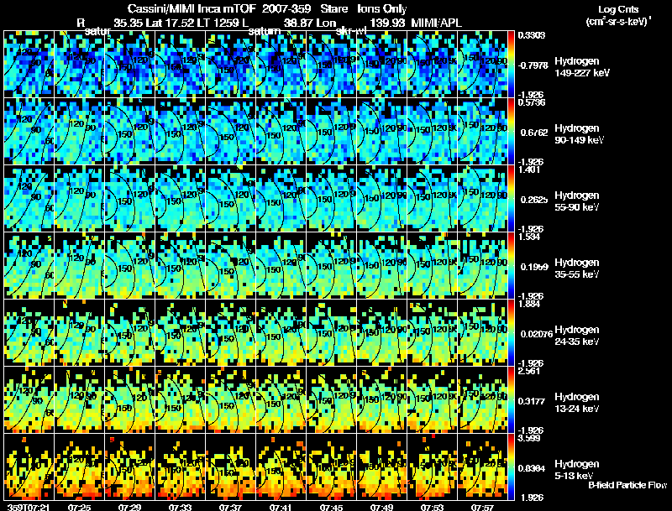Click the colorbar maximum value '3.599'
672x511 pixels.
point(529,438)
